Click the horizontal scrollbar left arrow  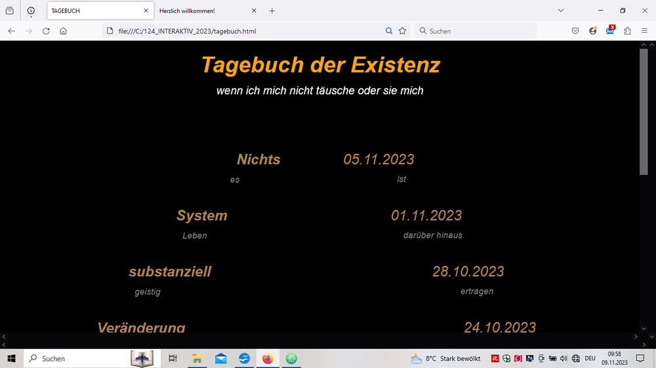tap(4, 337)
